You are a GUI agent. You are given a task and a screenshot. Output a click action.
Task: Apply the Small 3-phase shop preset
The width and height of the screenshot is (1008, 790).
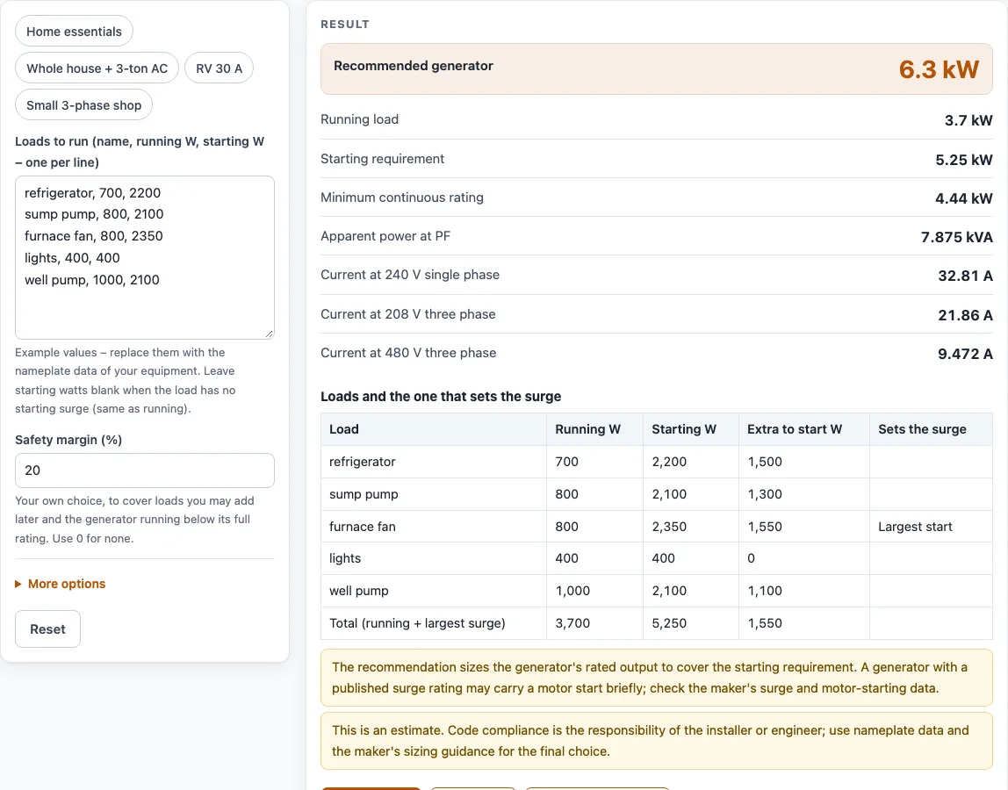click(83, 104)
